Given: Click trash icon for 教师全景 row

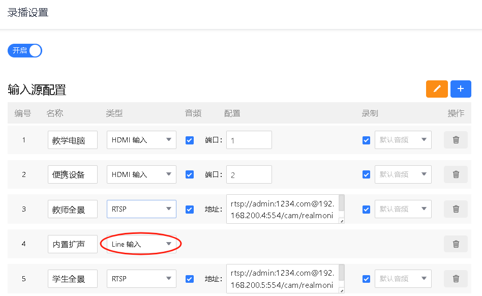Looking at the screenshot, I should tap(456, 209).
